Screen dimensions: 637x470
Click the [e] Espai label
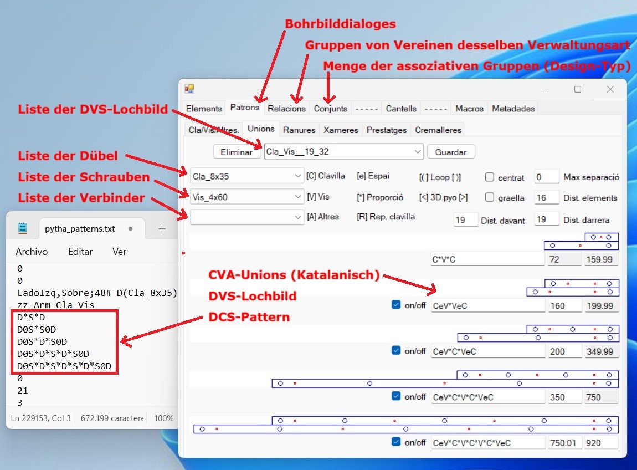[373, 176]
